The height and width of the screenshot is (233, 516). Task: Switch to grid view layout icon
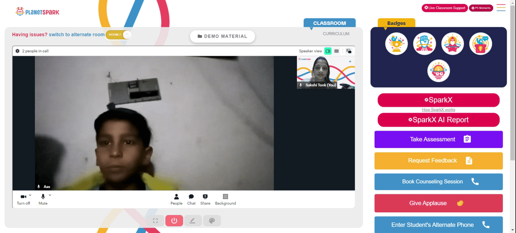click(x=336, y=51)
